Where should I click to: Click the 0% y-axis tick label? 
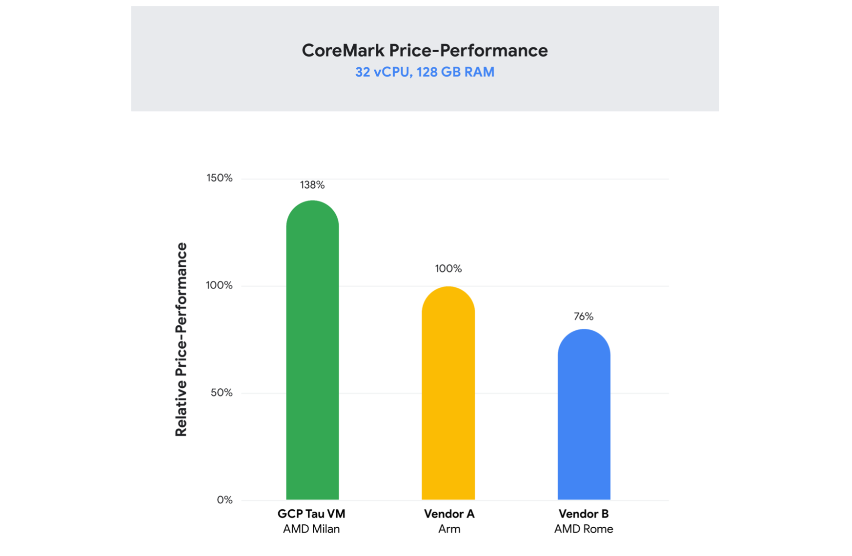click(224, 500)
